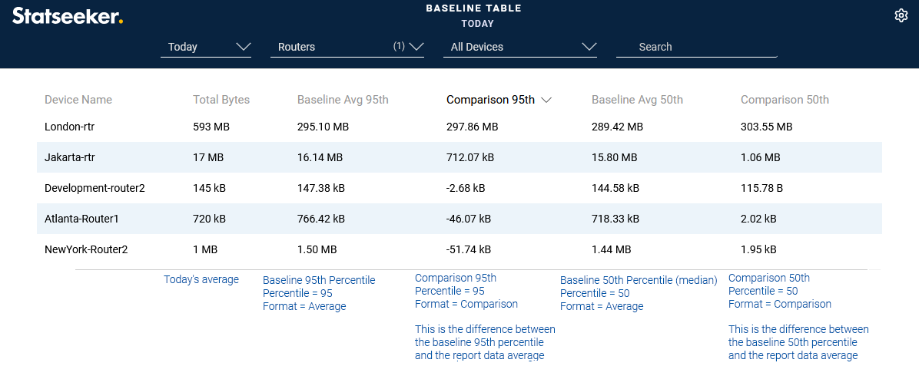Click the Baseline Table title

pyautogui.click(x=473, y=8)
